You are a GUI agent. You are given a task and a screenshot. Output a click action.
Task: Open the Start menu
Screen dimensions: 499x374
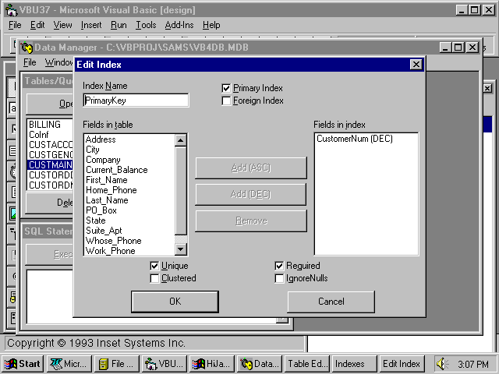pos(23,364)
